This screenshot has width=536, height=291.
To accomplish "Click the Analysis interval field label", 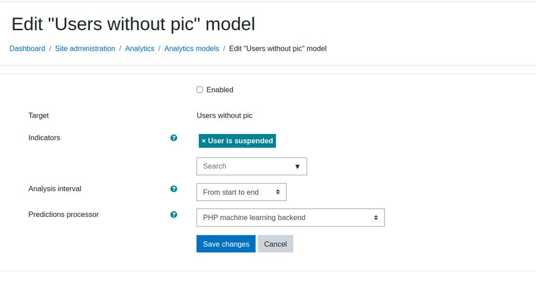I will (x=55, y=189).
